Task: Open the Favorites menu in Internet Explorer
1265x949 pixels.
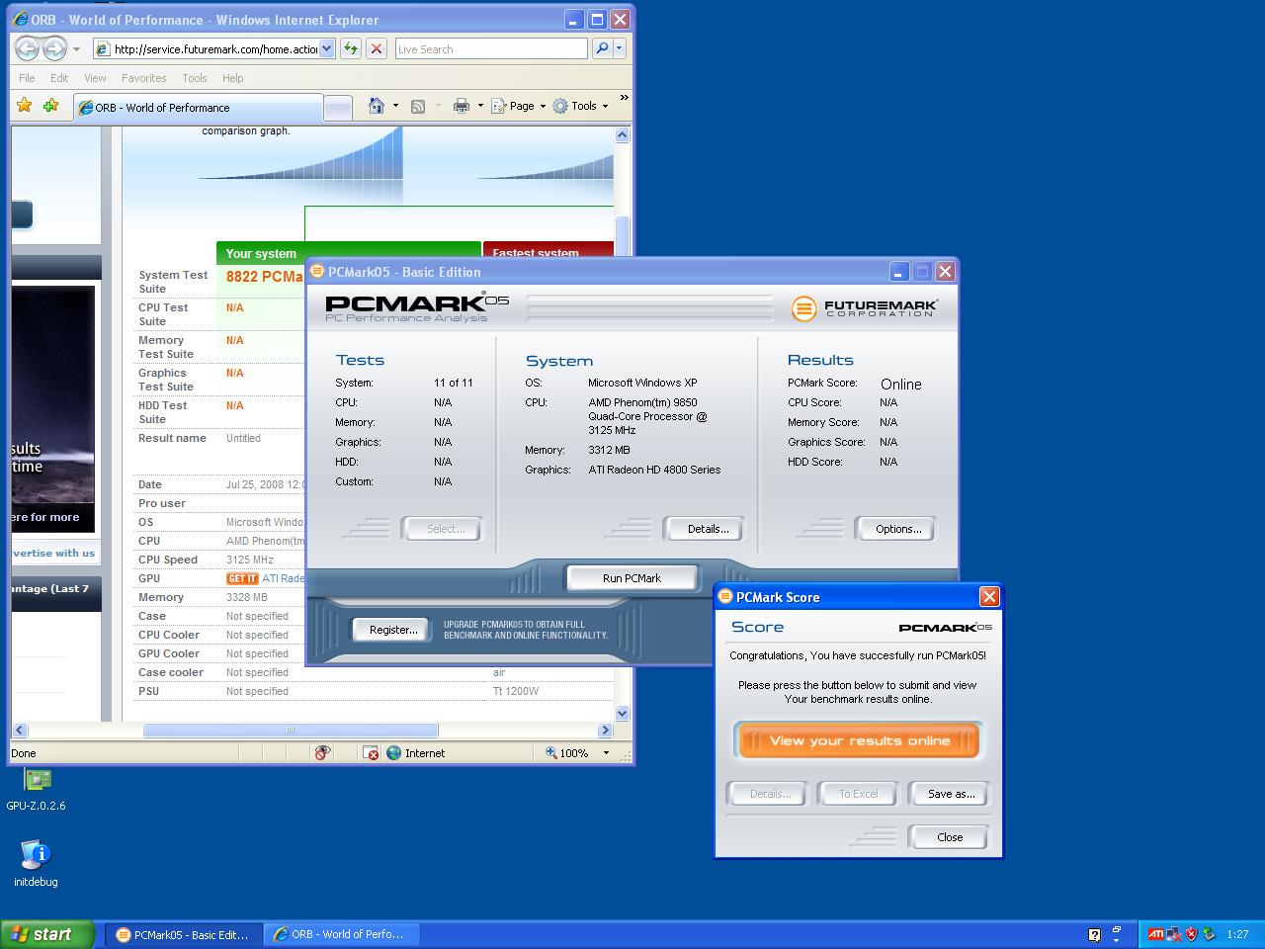Action: click(x=144, y=78)
